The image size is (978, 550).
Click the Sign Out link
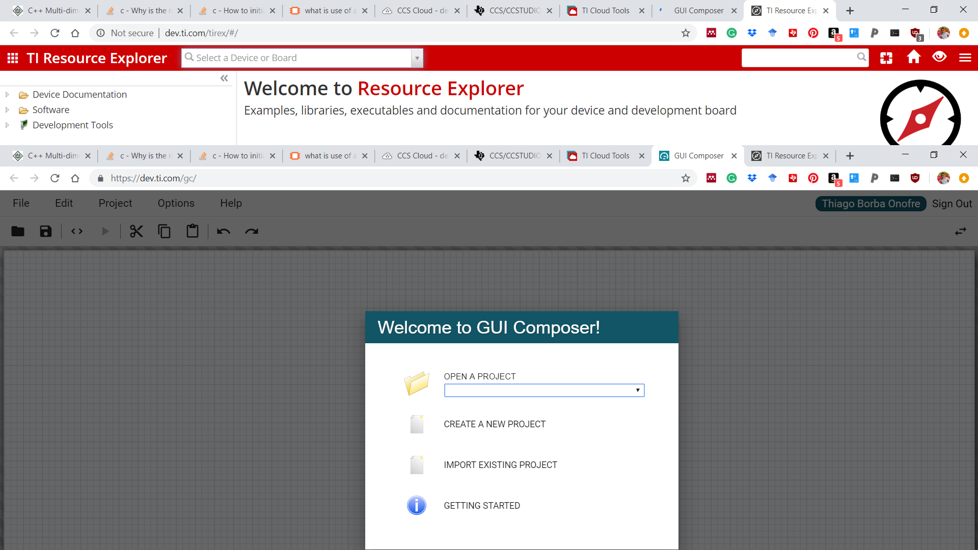point(952,204)
